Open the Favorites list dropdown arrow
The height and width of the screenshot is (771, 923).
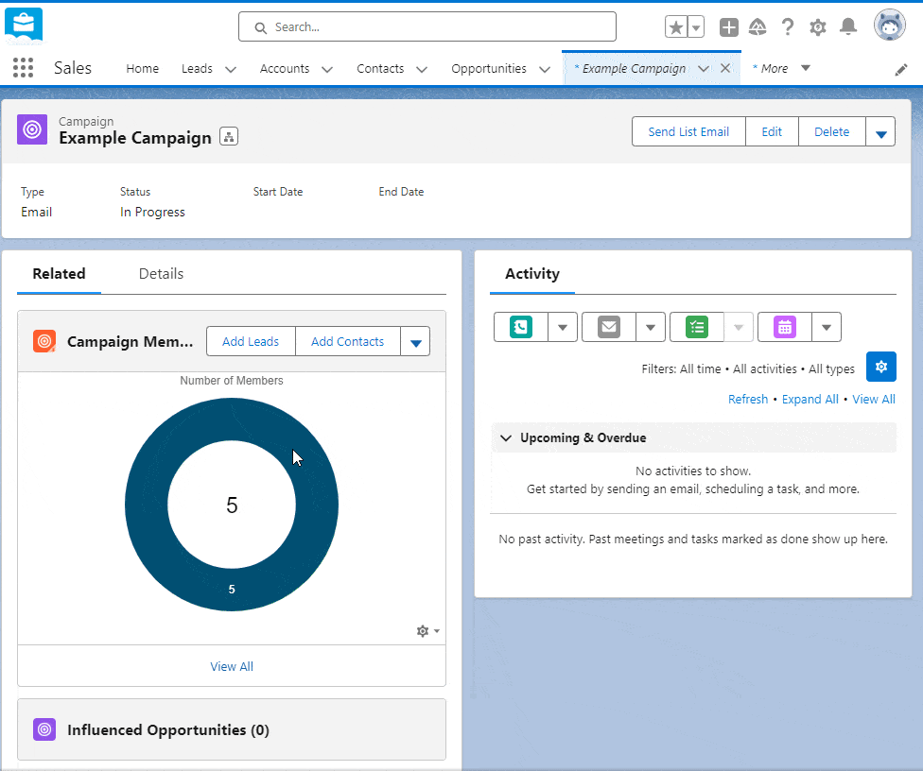pyautogui.click(x=696, y=27)
